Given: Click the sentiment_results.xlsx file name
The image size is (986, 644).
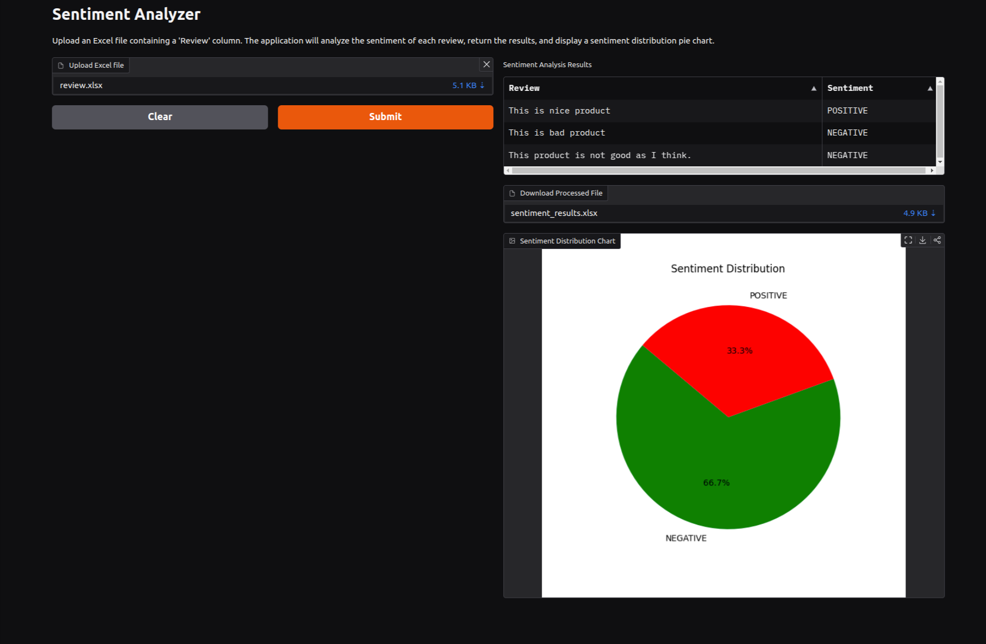Looking at the screenshot, I should (x=554, y=213).
